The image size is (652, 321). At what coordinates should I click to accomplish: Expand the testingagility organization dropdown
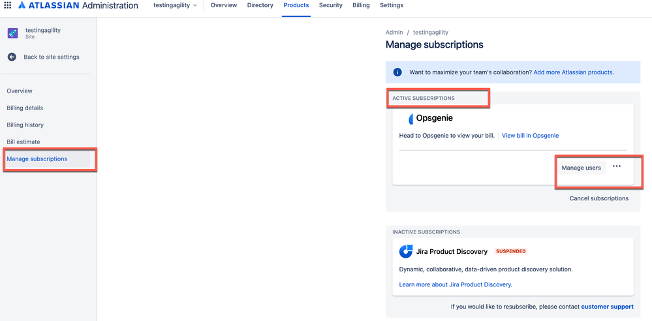click(175, 5)
